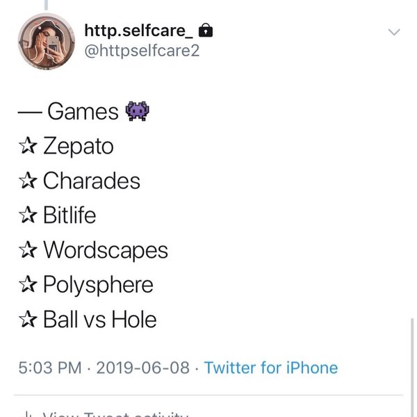Open the Twitter for iPhone link
This screenshot has width=417, height=417.
click(x=270, y=368)
